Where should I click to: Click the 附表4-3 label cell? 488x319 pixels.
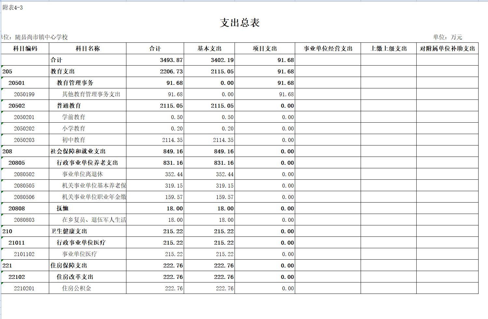(x=13, y=8)
